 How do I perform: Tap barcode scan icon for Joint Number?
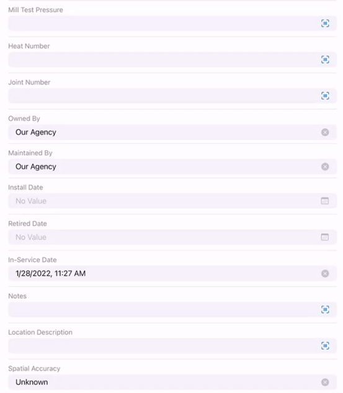tap(325, 95)
